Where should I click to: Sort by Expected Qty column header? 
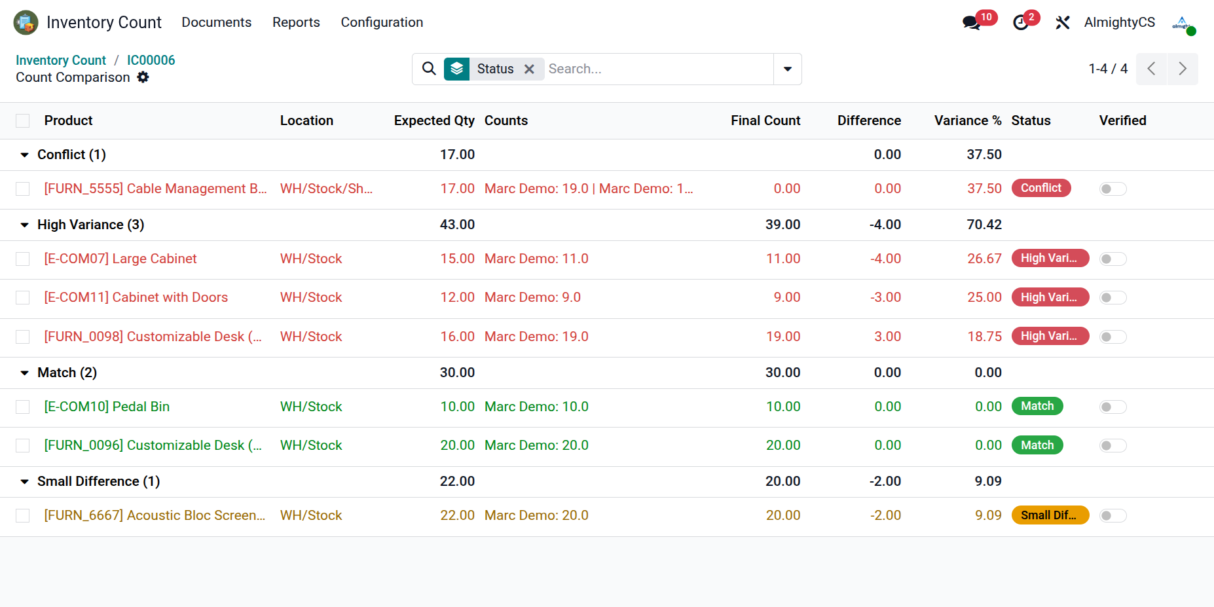(x=434, y=120)
